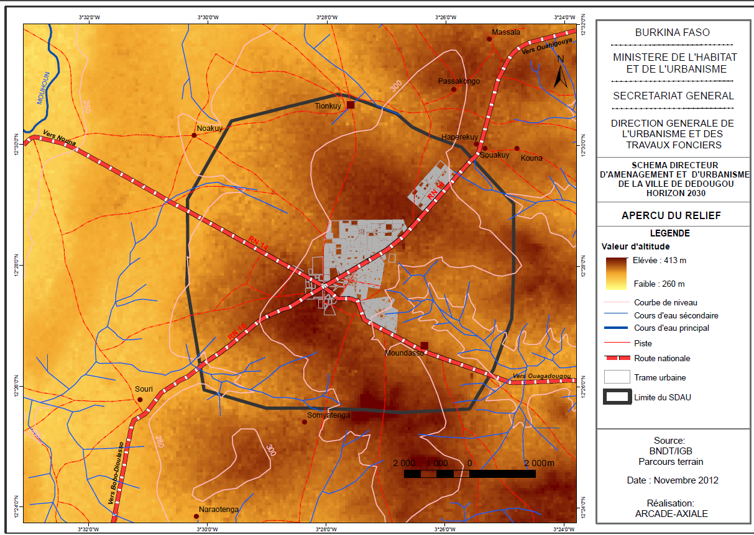Click the 'Vers Ouagadougou' road label

[541, 377]
